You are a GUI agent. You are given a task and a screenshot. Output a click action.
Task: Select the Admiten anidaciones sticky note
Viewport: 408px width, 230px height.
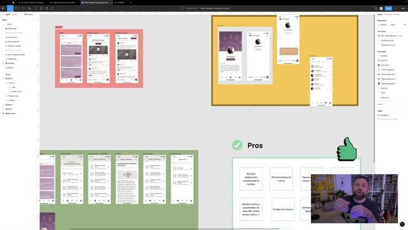(251, 179)
